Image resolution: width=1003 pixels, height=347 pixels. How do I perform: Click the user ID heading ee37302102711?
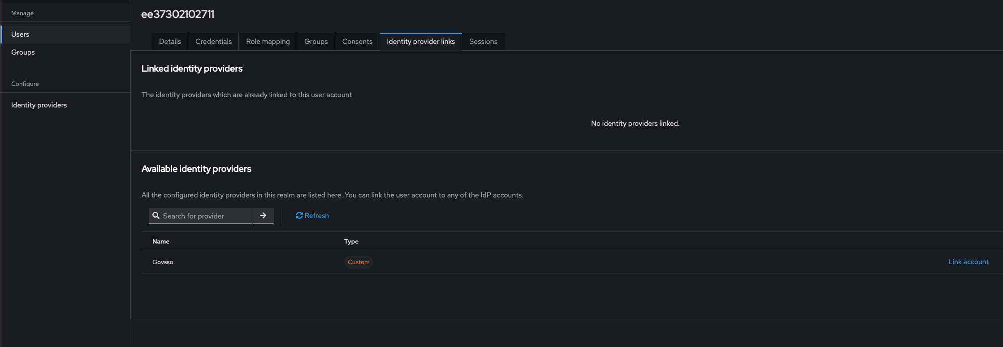178,14
